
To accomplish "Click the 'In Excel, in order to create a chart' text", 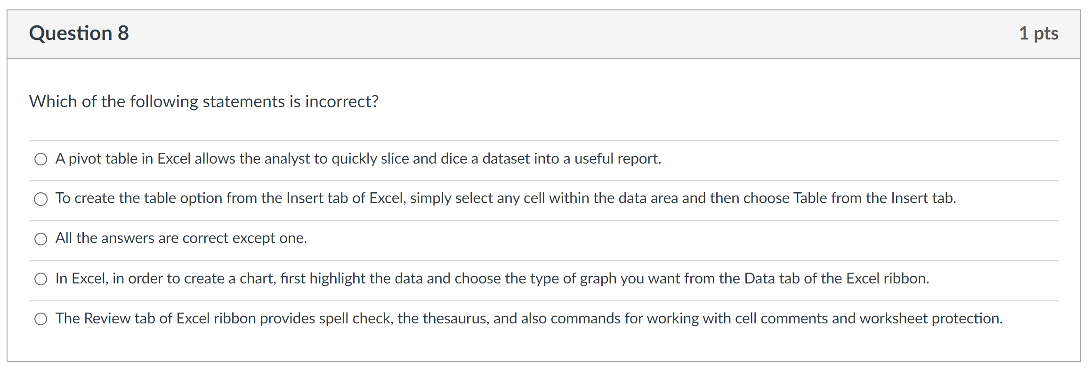I will coord(492,279).
